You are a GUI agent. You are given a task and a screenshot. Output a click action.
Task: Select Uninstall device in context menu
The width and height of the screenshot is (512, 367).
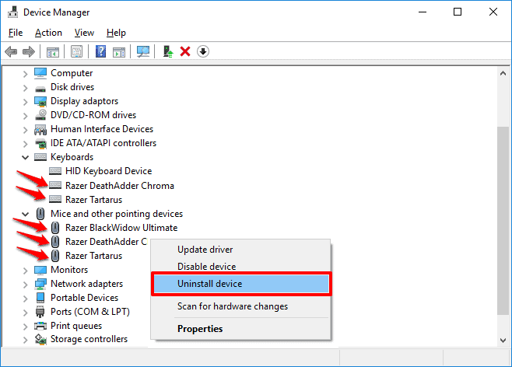pyautogui.click(x=241, y=284)
